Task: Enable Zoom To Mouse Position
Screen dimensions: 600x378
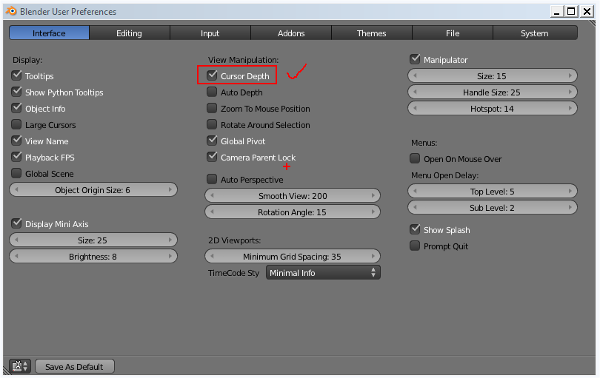Action: (212, 108)
